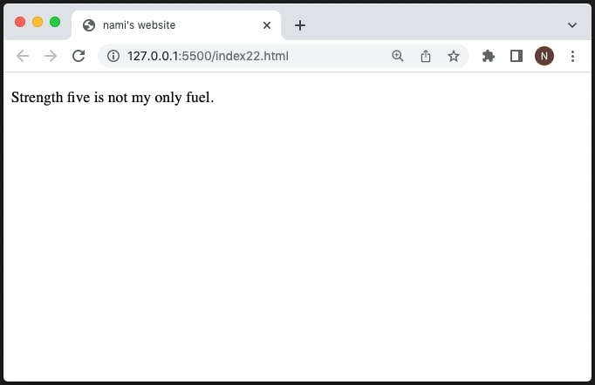Bookmark this tab with the star
The height and width of the screenshot is (385, 595).
click(453, 56)
